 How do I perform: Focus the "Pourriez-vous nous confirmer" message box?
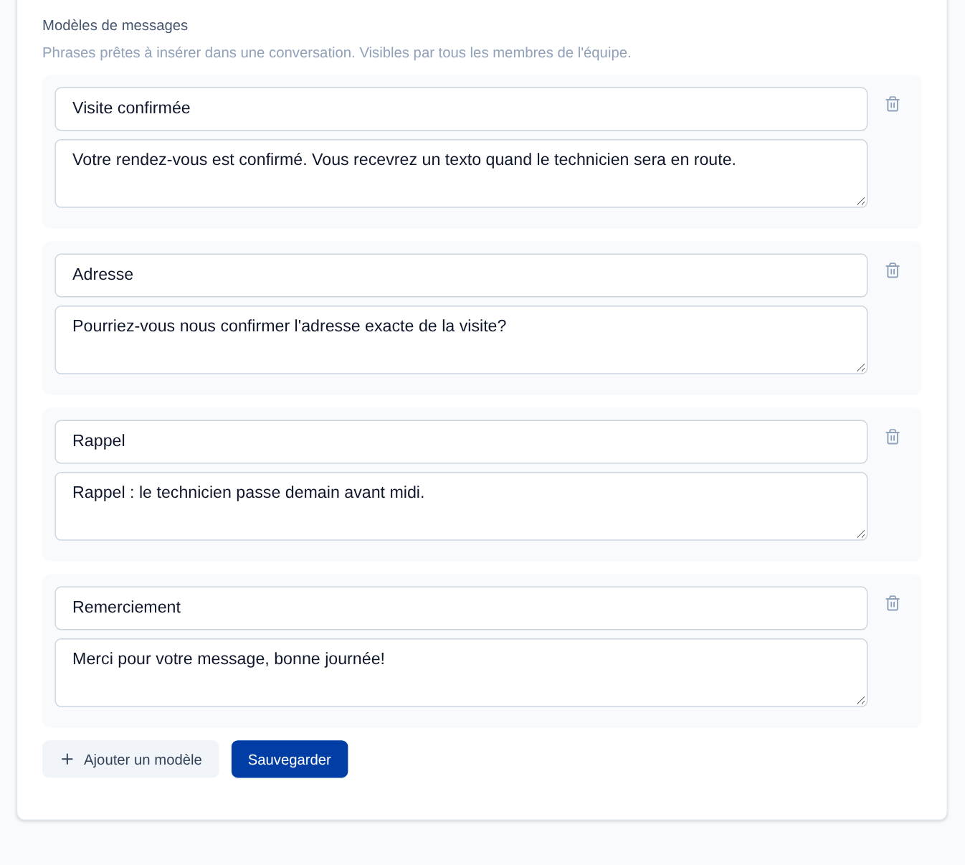(x=461, y=340)
